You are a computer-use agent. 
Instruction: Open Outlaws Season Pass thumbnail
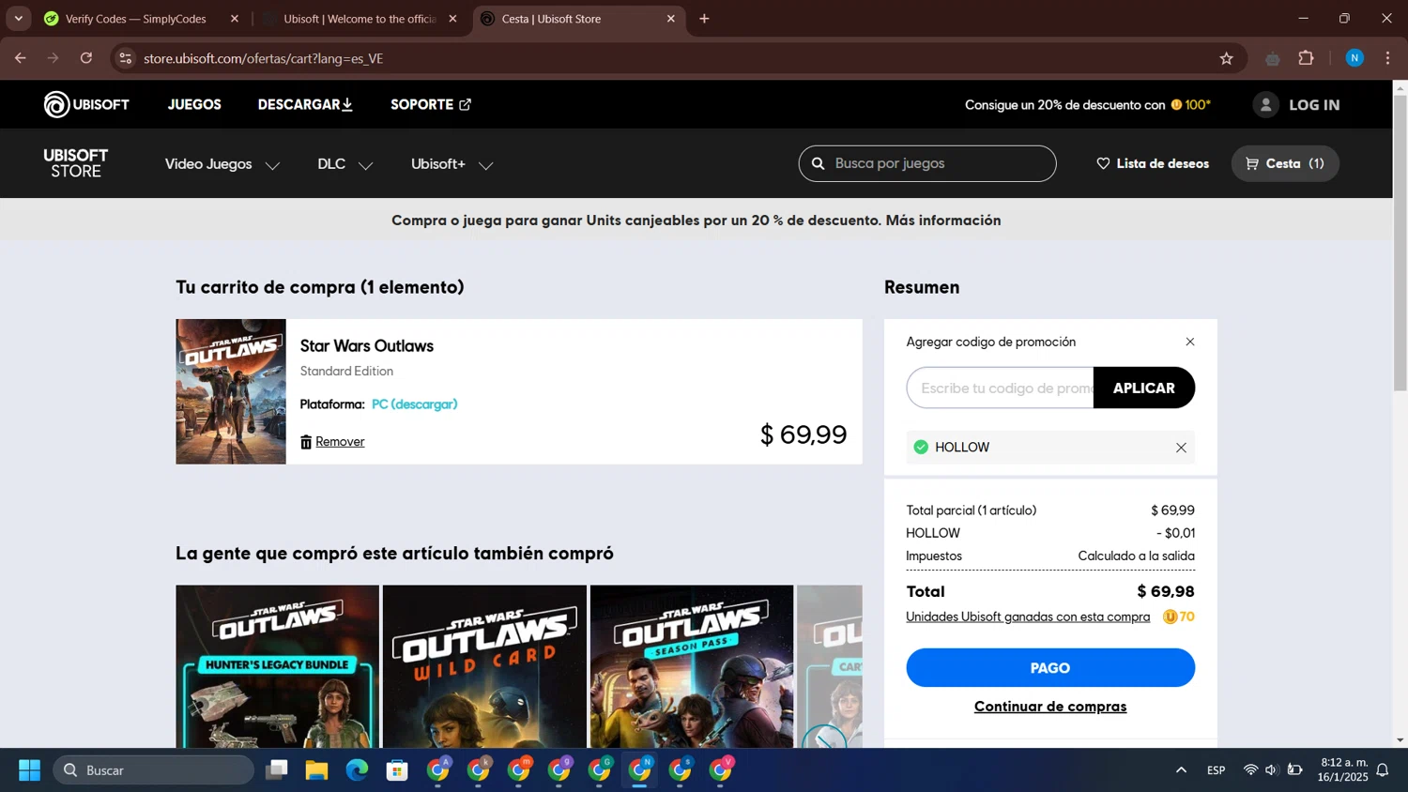pos(692,666)
